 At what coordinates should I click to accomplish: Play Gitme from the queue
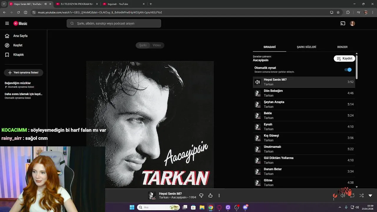tap(304, 183)
